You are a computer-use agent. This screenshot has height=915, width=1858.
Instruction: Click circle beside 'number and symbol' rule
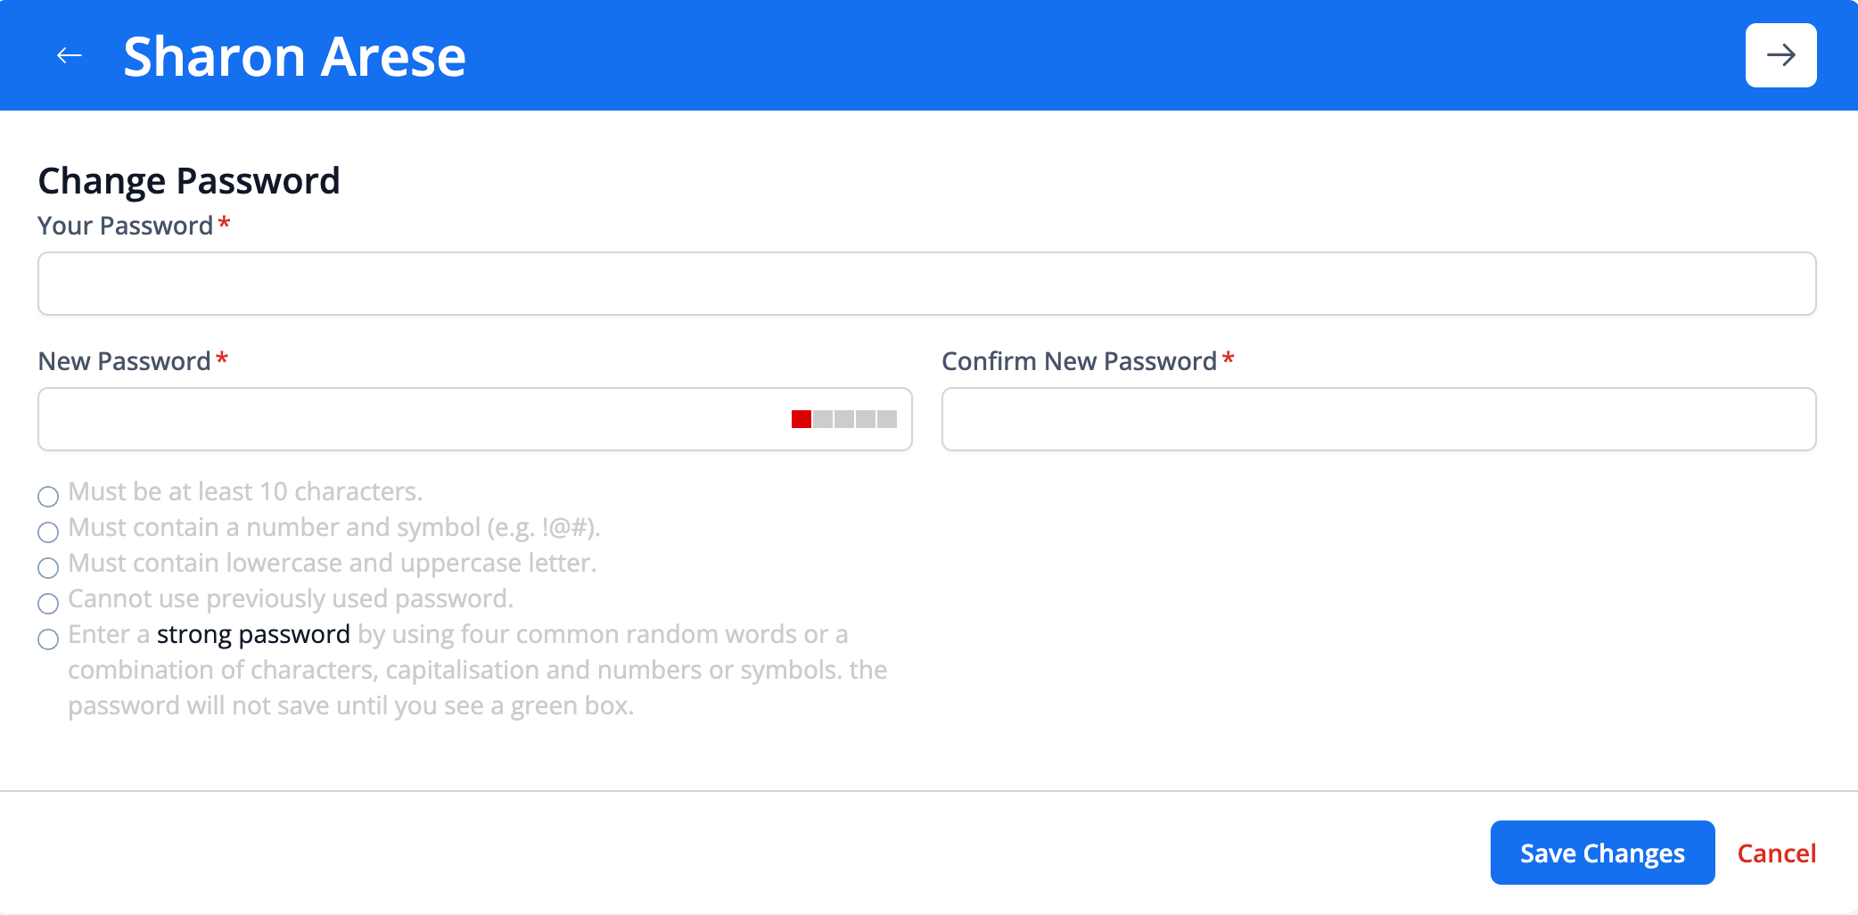pos(48,532)
